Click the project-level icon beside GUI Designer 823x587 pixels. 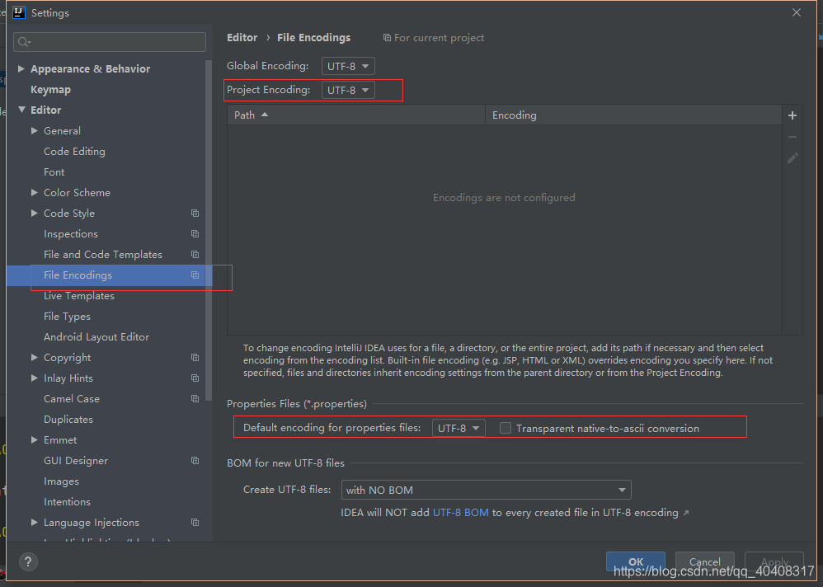point(195,461)
